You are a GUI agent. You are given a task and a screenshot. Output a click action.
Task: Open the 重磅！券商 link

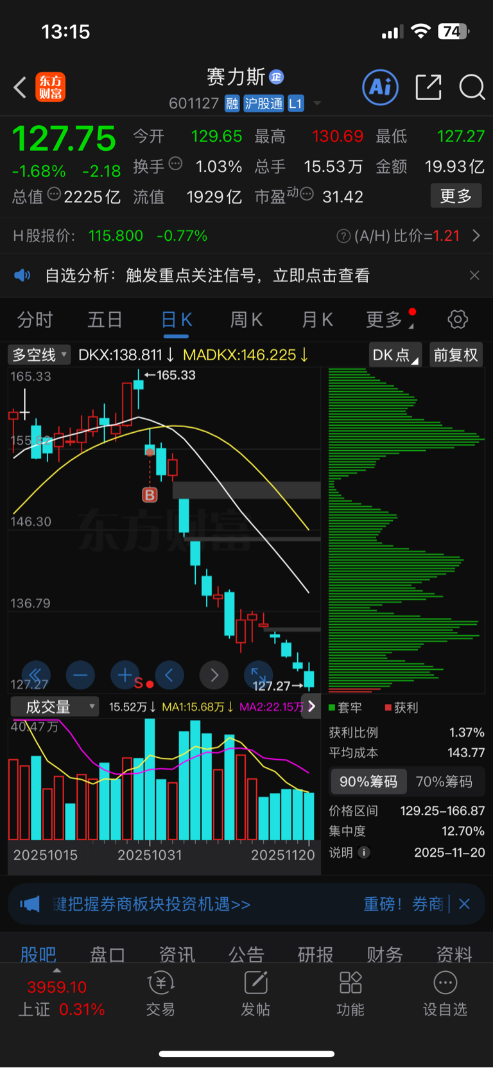(x=403, y=904)
